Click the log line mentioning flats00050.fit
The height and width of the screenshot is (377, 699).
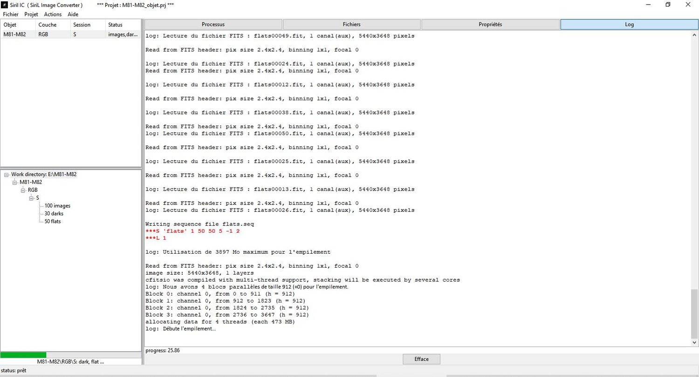coord(280,134)
